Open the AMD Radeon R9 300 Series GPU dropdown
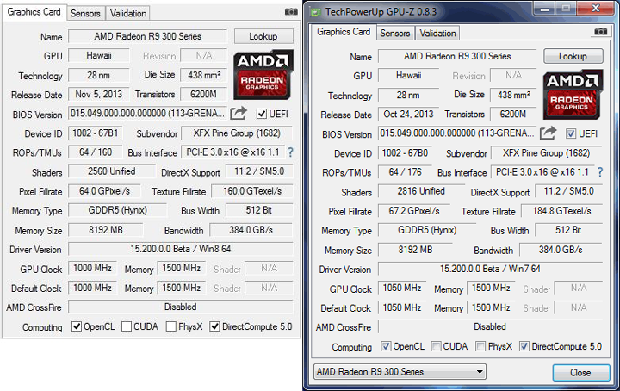Viewport: 620px width, 391px height. (400, 372)
